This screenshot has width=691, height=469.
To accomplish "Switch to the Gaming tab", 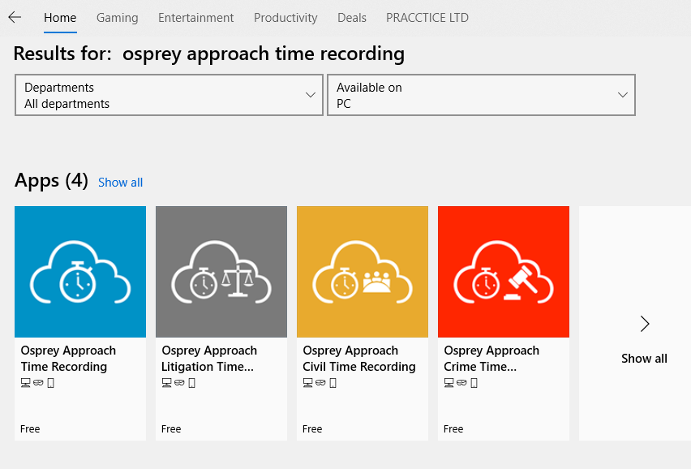I will coord(118,18).
